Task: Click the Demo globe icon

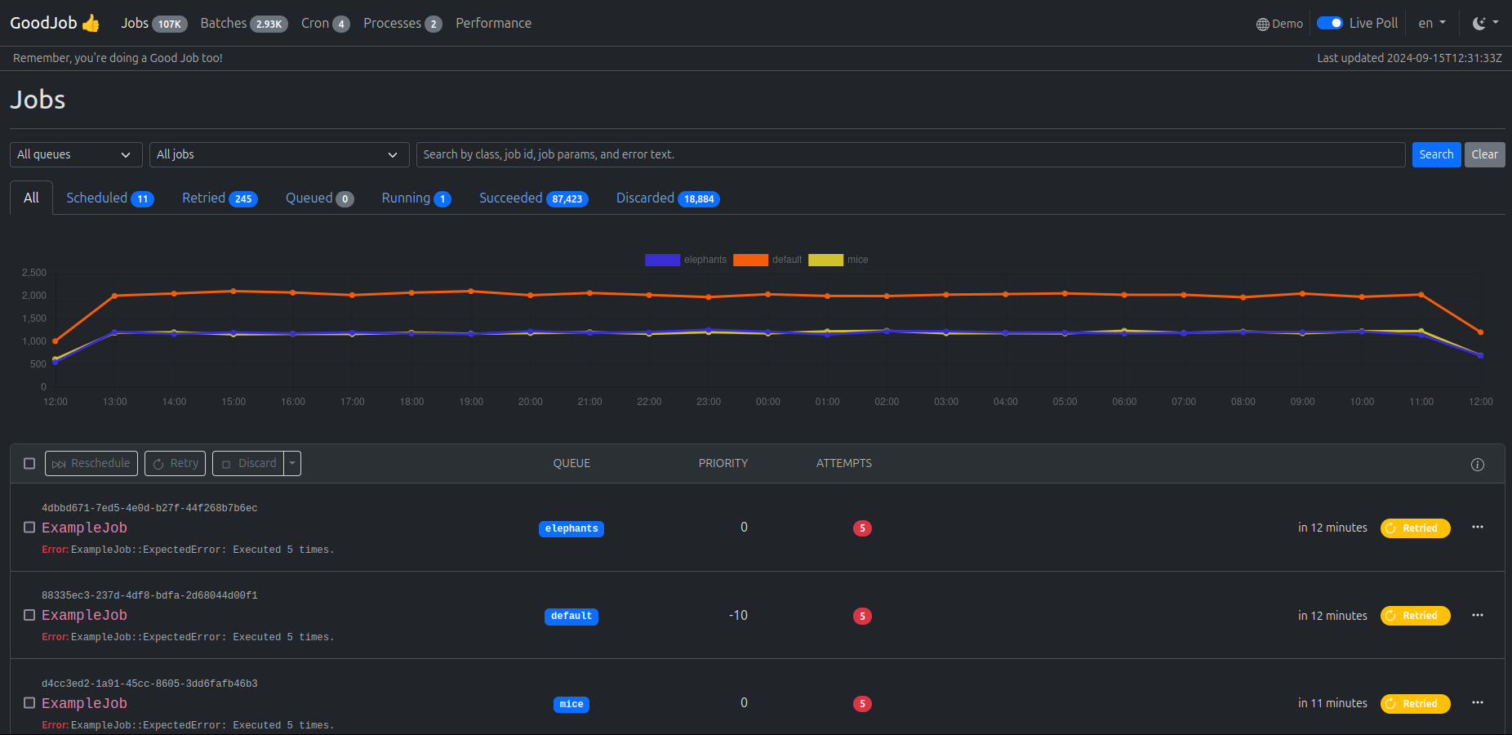Action: click(1262, 24)
